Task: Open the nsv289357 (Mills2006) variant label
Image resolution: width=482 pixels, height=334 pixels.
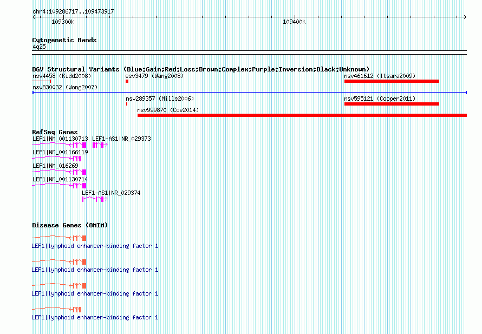Action: pos(160,99)
